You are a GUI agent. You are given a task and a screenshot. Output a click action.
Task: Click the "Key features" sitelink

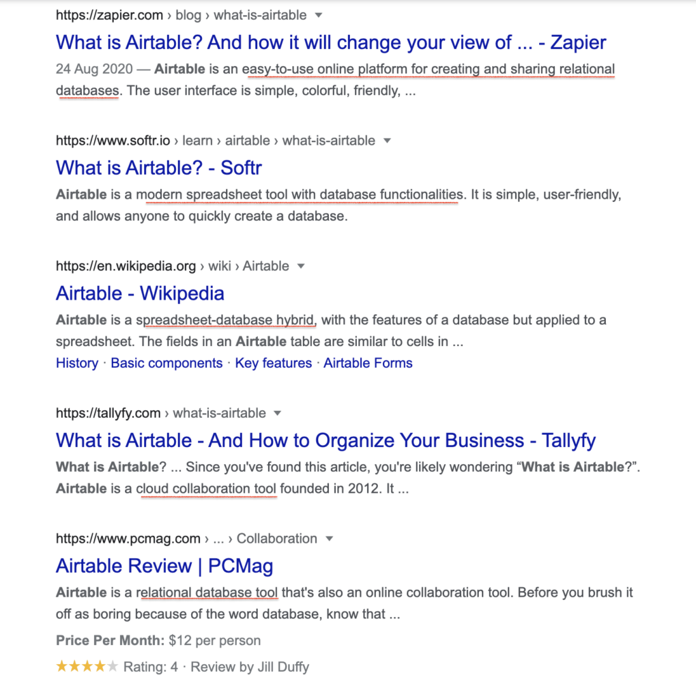(273, 363)
